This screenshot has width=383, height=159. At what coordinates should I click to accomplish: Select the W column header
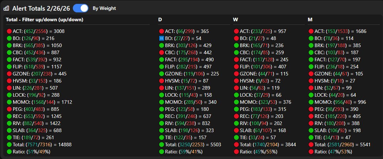pyautogui.click(x=236, y=20)
